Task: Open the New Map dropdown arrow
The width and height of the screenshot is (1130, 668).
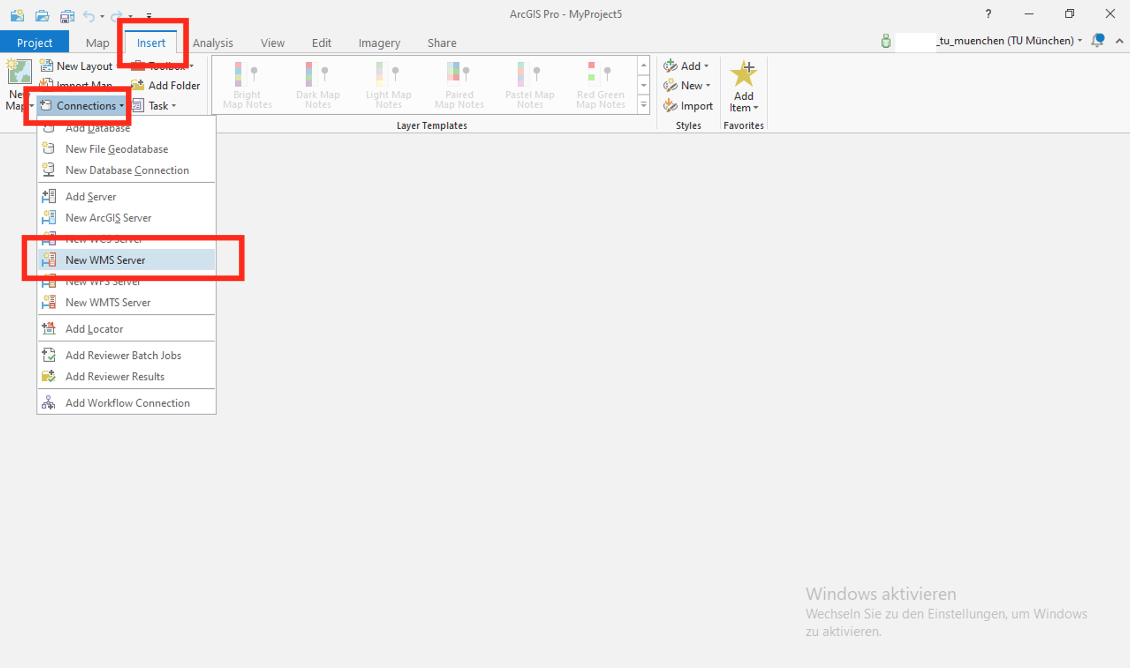Action: pos(31,106)
